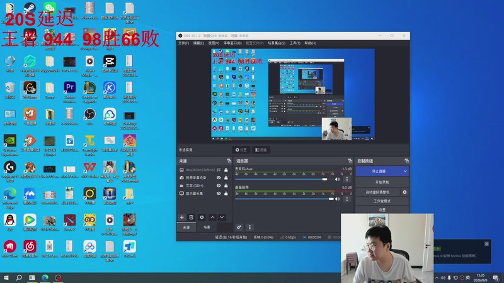
Task: Switch to the 来源 tab
Action: 186,227
